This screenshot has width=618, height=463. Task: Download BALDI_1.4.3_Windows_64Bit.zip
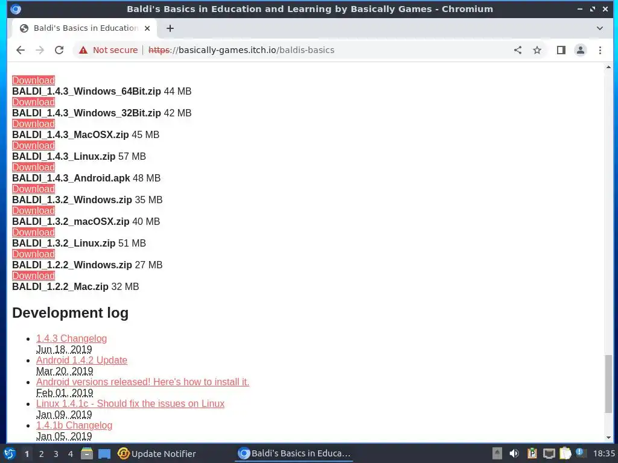(34, 80)
